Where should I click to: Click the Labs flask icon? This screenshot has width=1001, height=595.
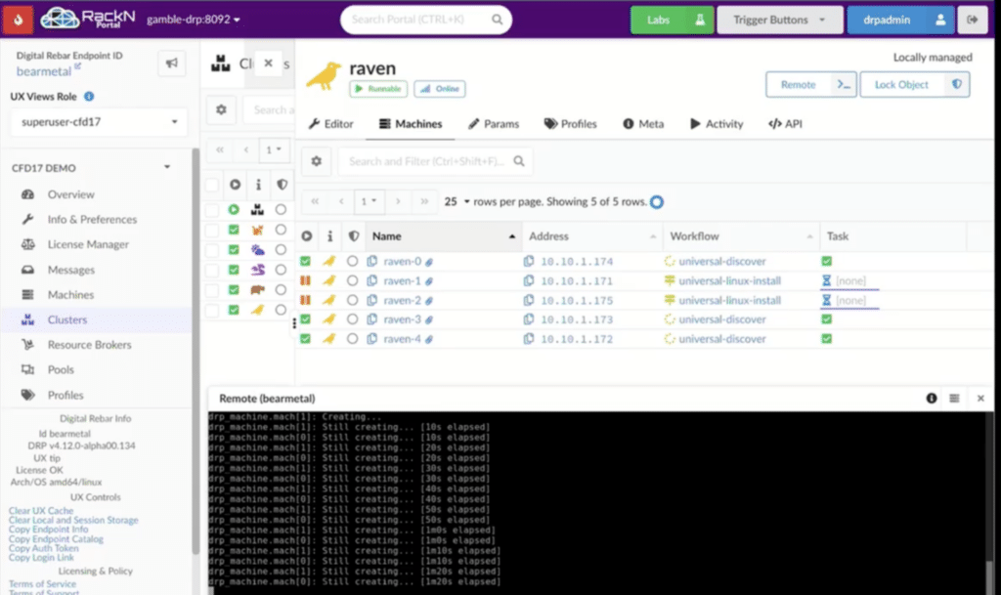click(700, 20)
